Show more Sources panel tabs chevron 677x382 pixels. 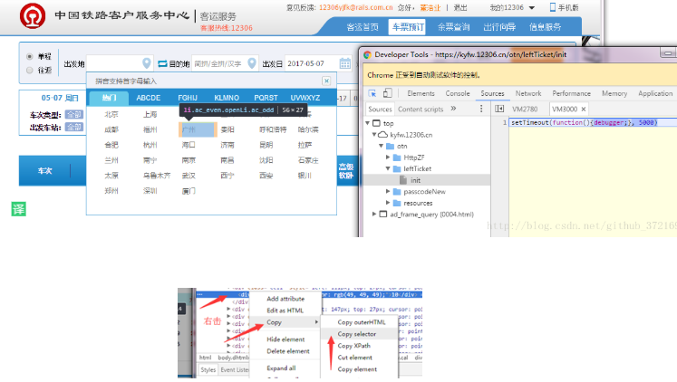tap(453, 109)
